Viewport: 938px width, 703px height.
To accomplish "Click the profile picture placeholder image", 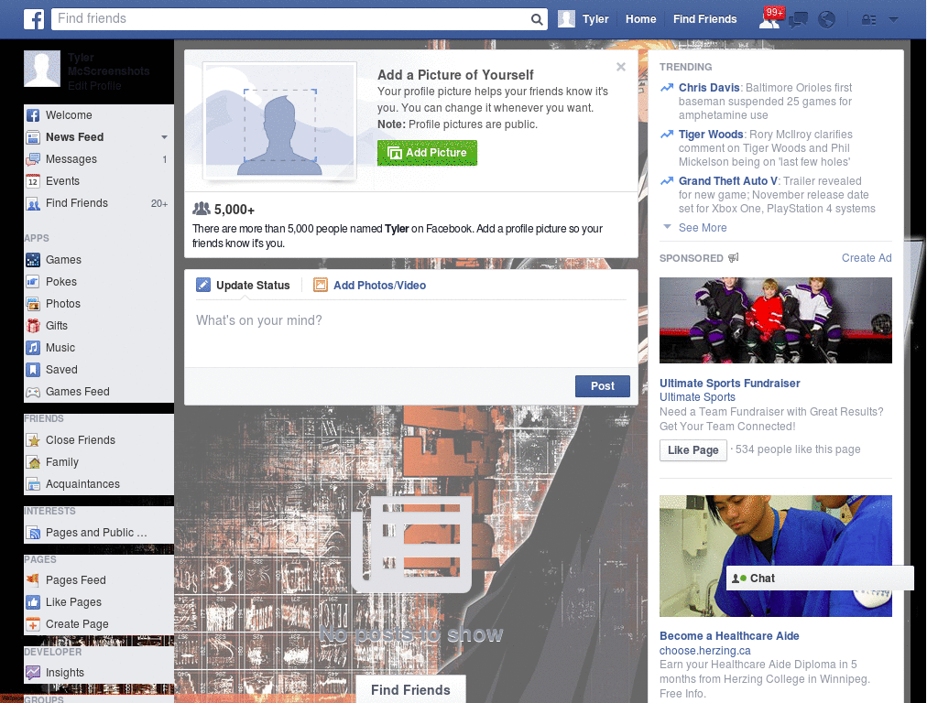I will 280,122.
